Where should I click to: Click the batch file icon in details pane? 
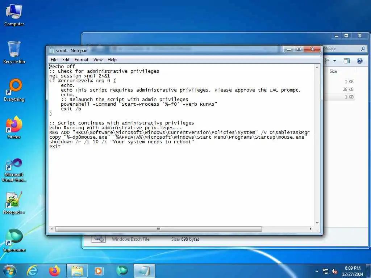tap(99, 239)
